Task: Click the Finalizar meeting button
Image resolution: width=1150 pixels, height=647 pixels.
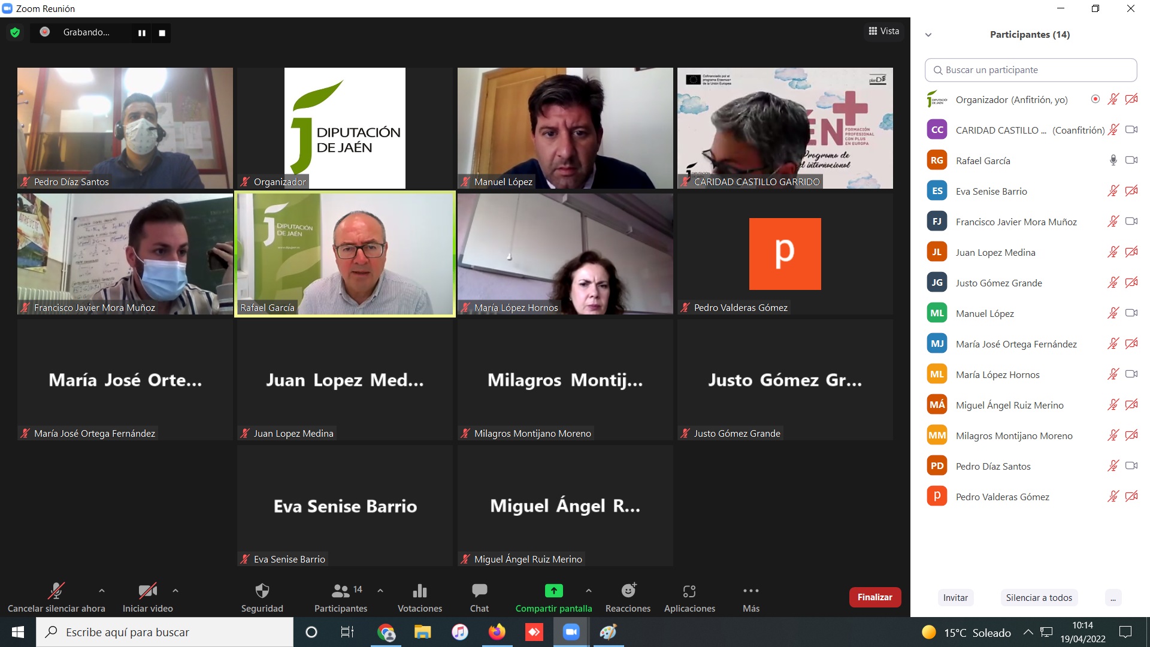Action: coord(874,597)
